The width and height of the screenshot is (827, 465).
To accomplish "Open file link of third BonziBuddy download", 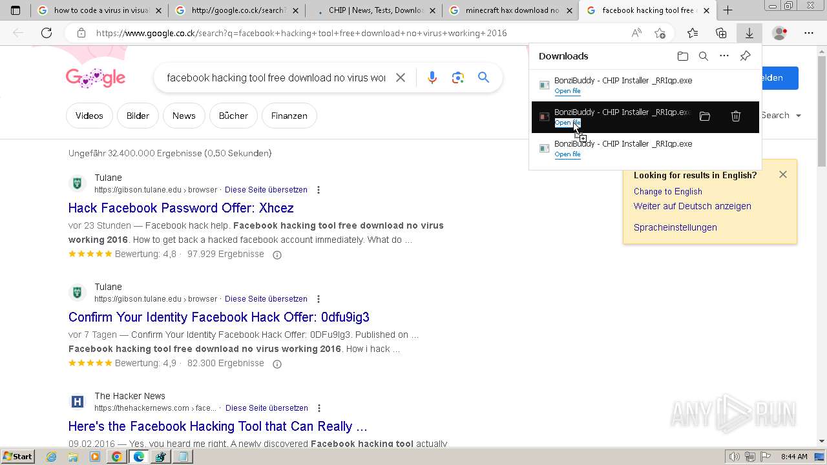I will click(567, 154).
